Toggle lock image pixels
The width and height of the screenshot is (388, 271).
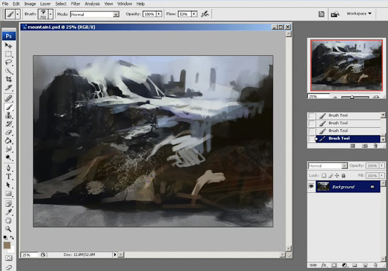(x=330, y=175)
